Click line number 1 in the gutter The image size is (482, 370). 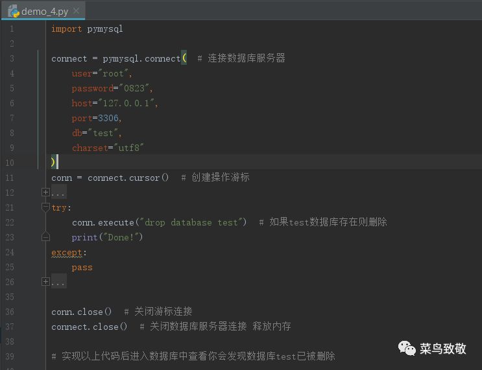(12, 29)
